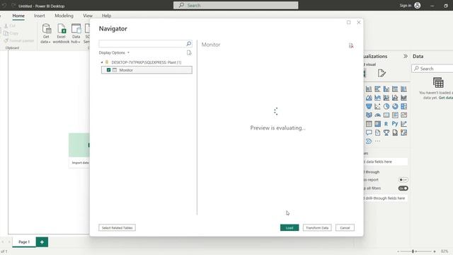Select the Clustered column chart visual
453x255 pixels.
click(x=386, y=89)
